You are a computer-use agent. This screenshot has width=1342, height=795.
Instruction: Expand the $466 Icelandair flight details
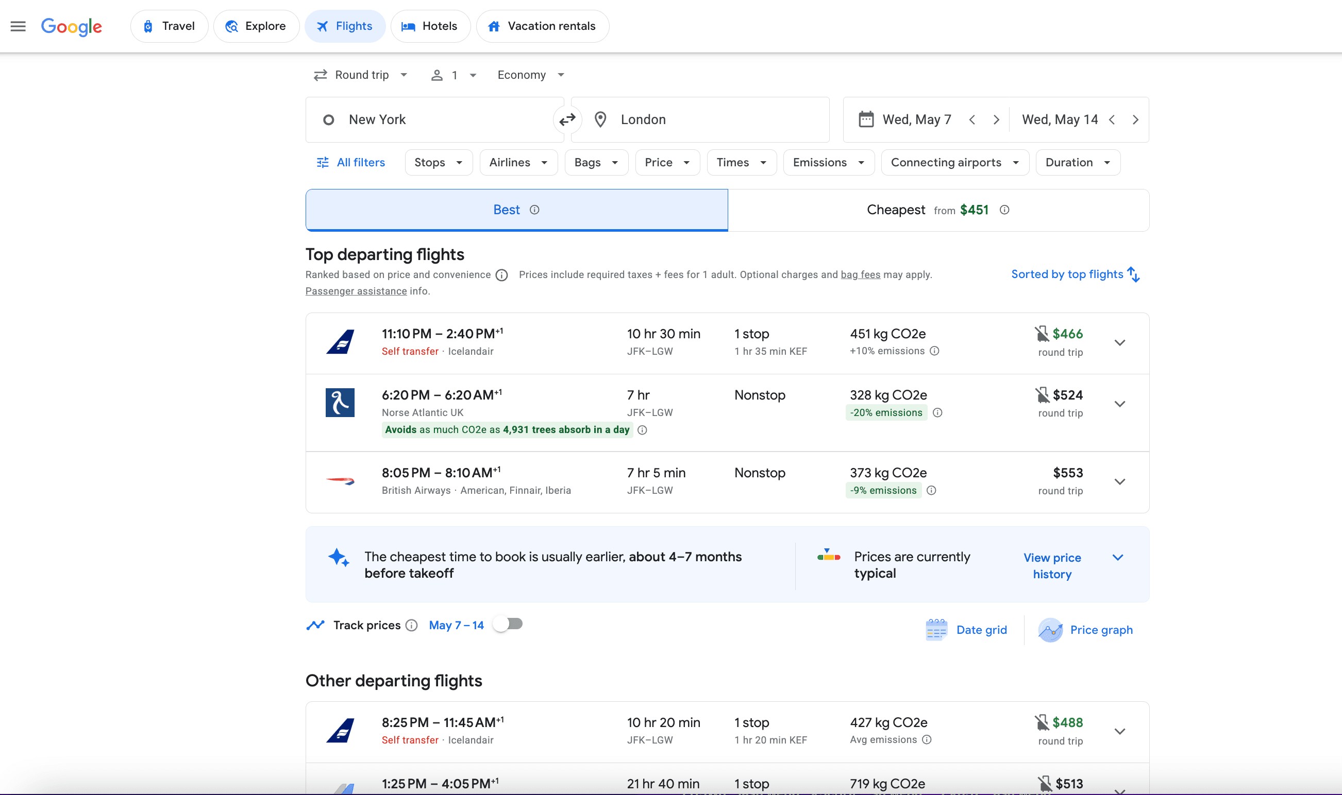click(1119, 342)
